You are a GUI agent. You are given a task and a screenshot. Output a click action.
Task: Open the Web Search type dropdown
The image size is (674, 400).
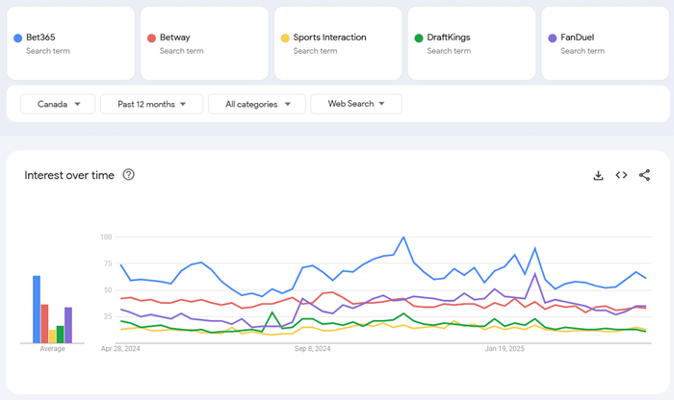tap(356, 104)
